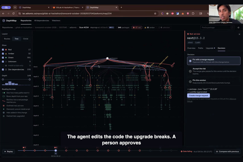This screenshot has width=243, height=162.
Task: Click the gitlab-ai-hackathon breadcrumb
Action: click(x=24, y=27)
